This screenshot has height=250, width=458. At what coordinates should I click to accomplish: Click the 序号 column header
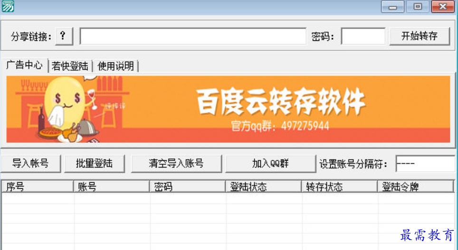38,186
